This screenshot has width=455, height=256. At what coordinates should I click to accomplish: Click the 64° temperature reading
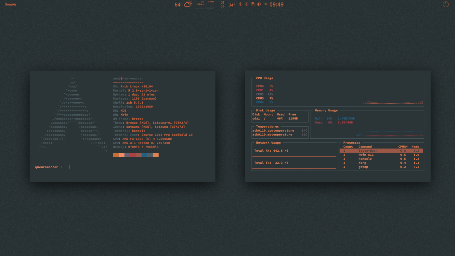[178, 5]
